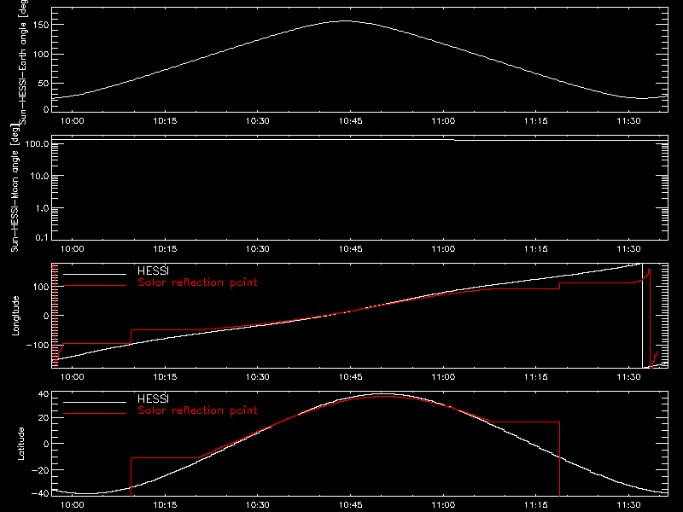This screenshot has height=512, width=683.
Task: Click '100.0' tick on Sun-HESSI-Moon angle axis
Action: tap(37, 143)
